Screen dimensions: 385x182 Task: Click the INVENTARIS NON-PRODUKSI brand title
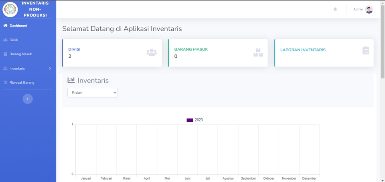point(35,9)
